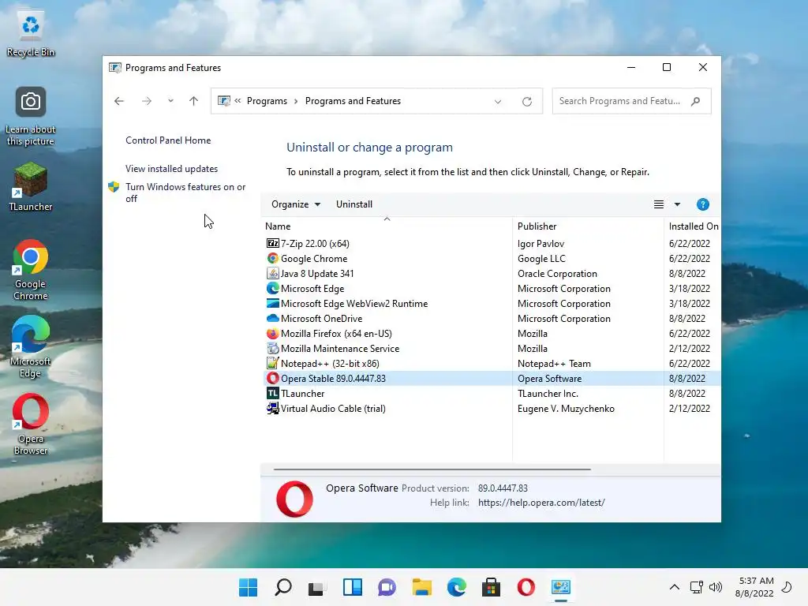Change view using the list view button
The image size is (808, 606).
(659, 204)
